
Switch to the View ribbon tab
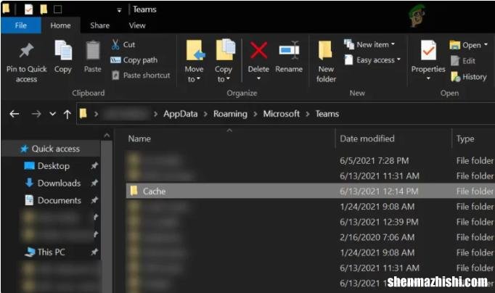[x=137, y=25]
